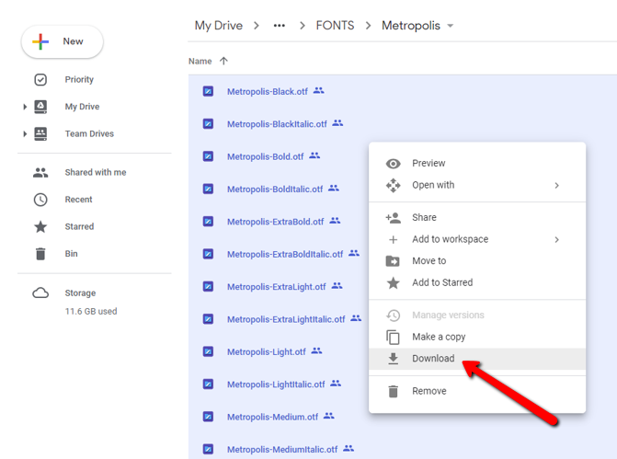Image resolution: width=617 pixels, height=459 pixels.
Task: Sort by the Name column header
Action: pos(200,62)
